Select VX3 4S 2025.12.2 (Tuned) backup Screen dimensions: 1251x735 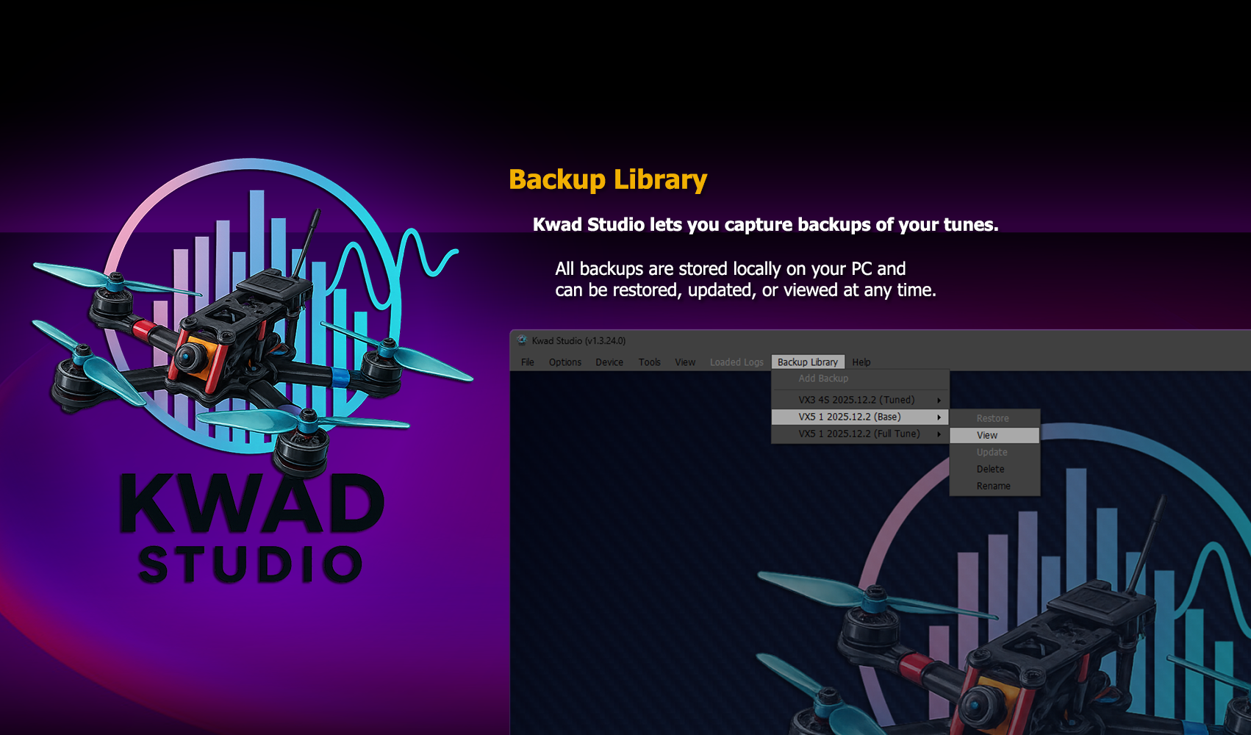860,400
